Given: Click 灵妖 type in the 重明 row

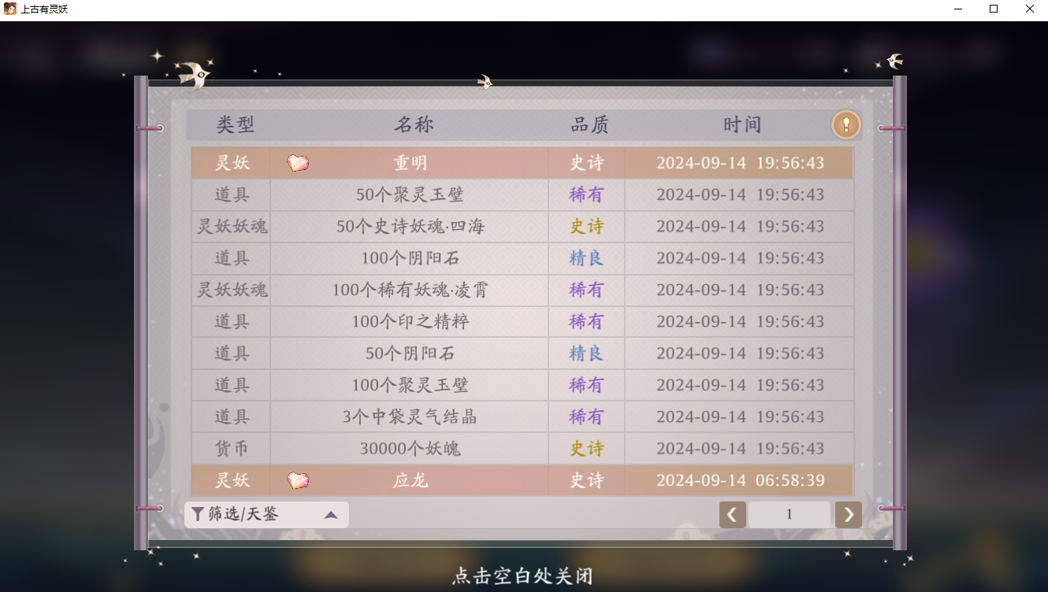Looking at the screenshot, I should coord(232,163).
